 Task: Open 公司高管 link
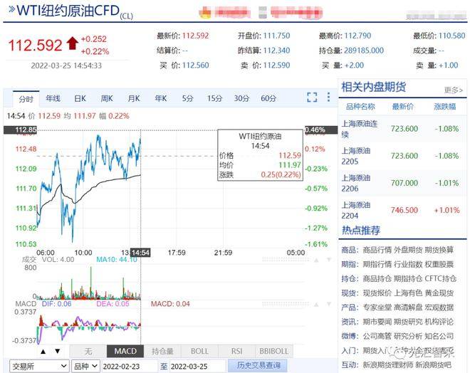pos(377,336)
